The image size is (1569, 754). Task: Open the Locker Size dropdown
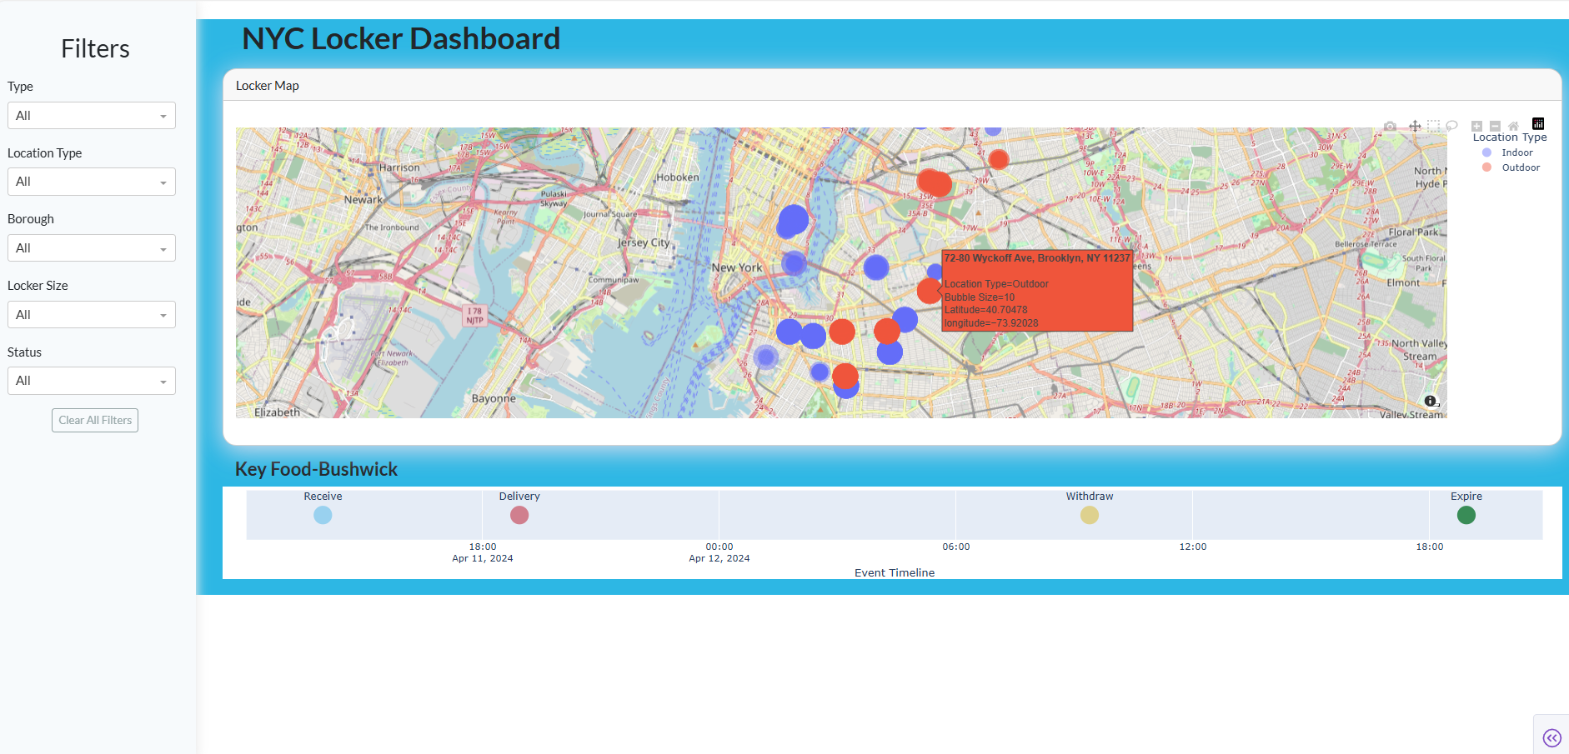[x=92, y=315]
